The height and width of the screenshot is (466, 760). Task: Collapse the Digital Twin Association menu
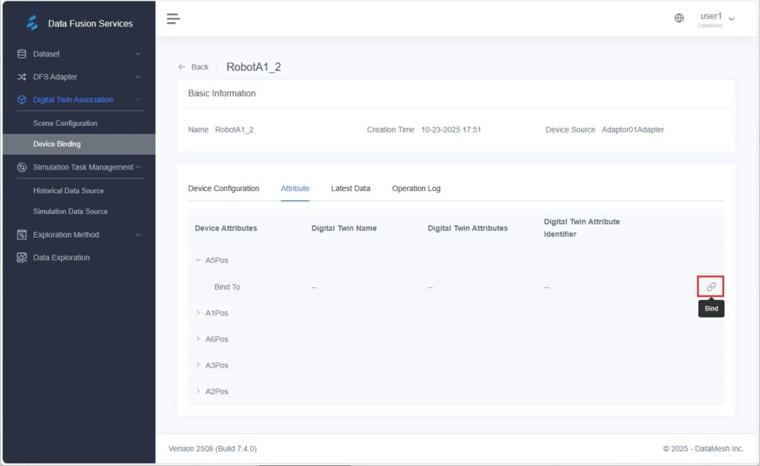(137, 100)
